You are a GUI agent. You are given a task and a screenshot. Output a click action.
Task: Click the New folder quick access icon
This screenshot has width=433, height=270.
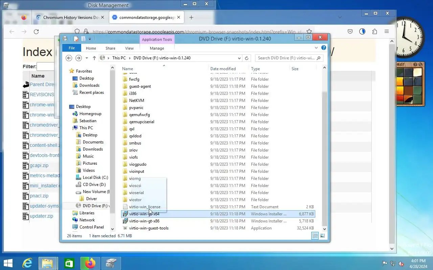[83, 39]
